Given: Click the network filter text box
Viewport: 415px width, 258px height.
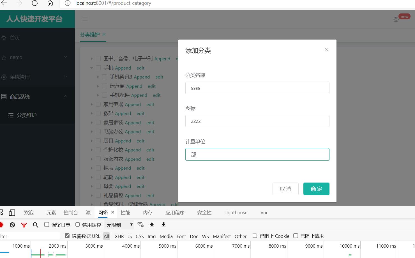Looking at the screenshot, I should (30, 236).
